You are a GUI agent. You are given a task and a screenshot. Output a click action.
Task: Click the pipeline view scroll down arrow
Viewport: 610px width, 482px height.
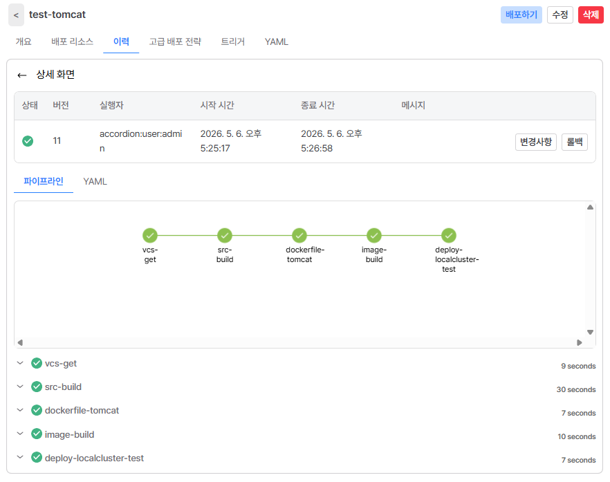pos(590,332)
